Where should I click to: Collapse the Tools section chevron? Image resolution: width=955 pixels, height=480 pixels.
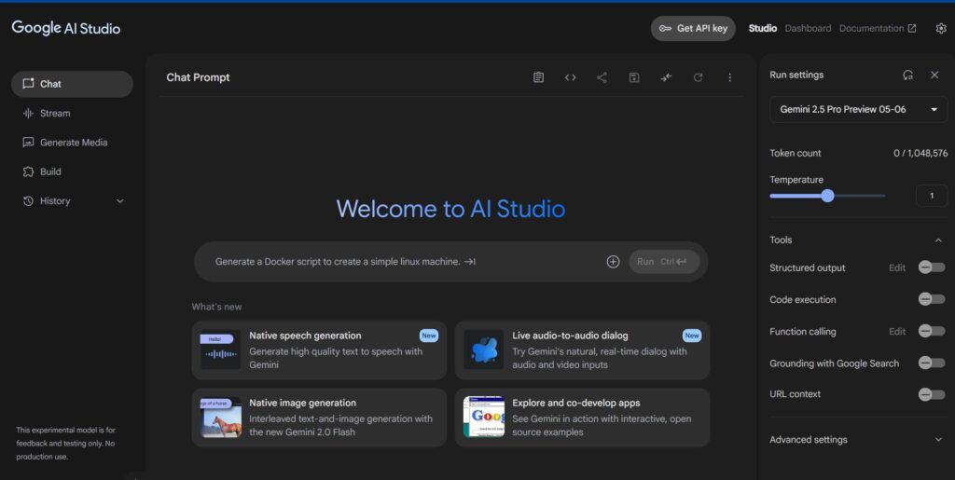938,240
